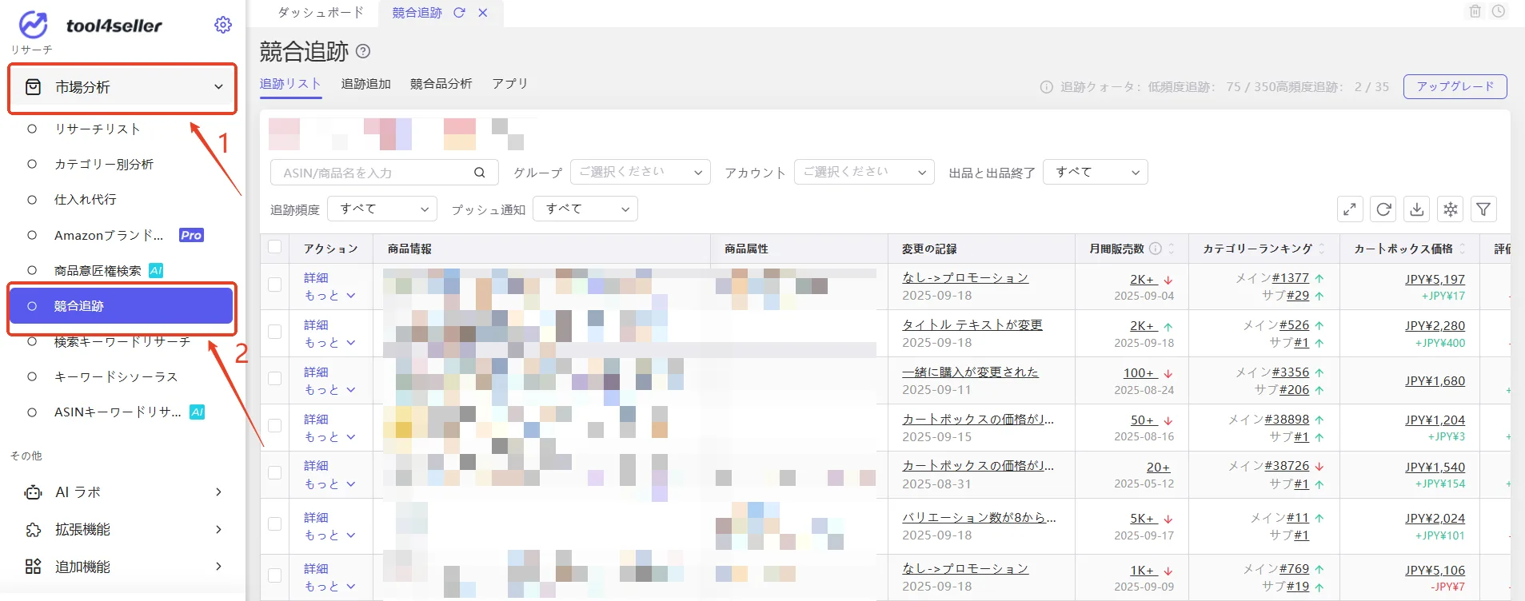Open もっと menu in JPY¥2,280 row
Screen dimensions: 1525x601
[x=329, y=342]
